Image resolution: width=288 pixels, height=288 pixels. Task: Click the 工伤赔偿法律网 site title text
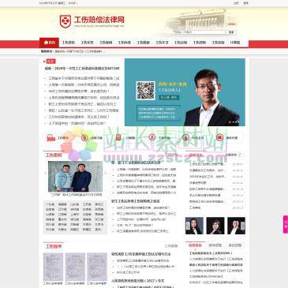[99, 20]
